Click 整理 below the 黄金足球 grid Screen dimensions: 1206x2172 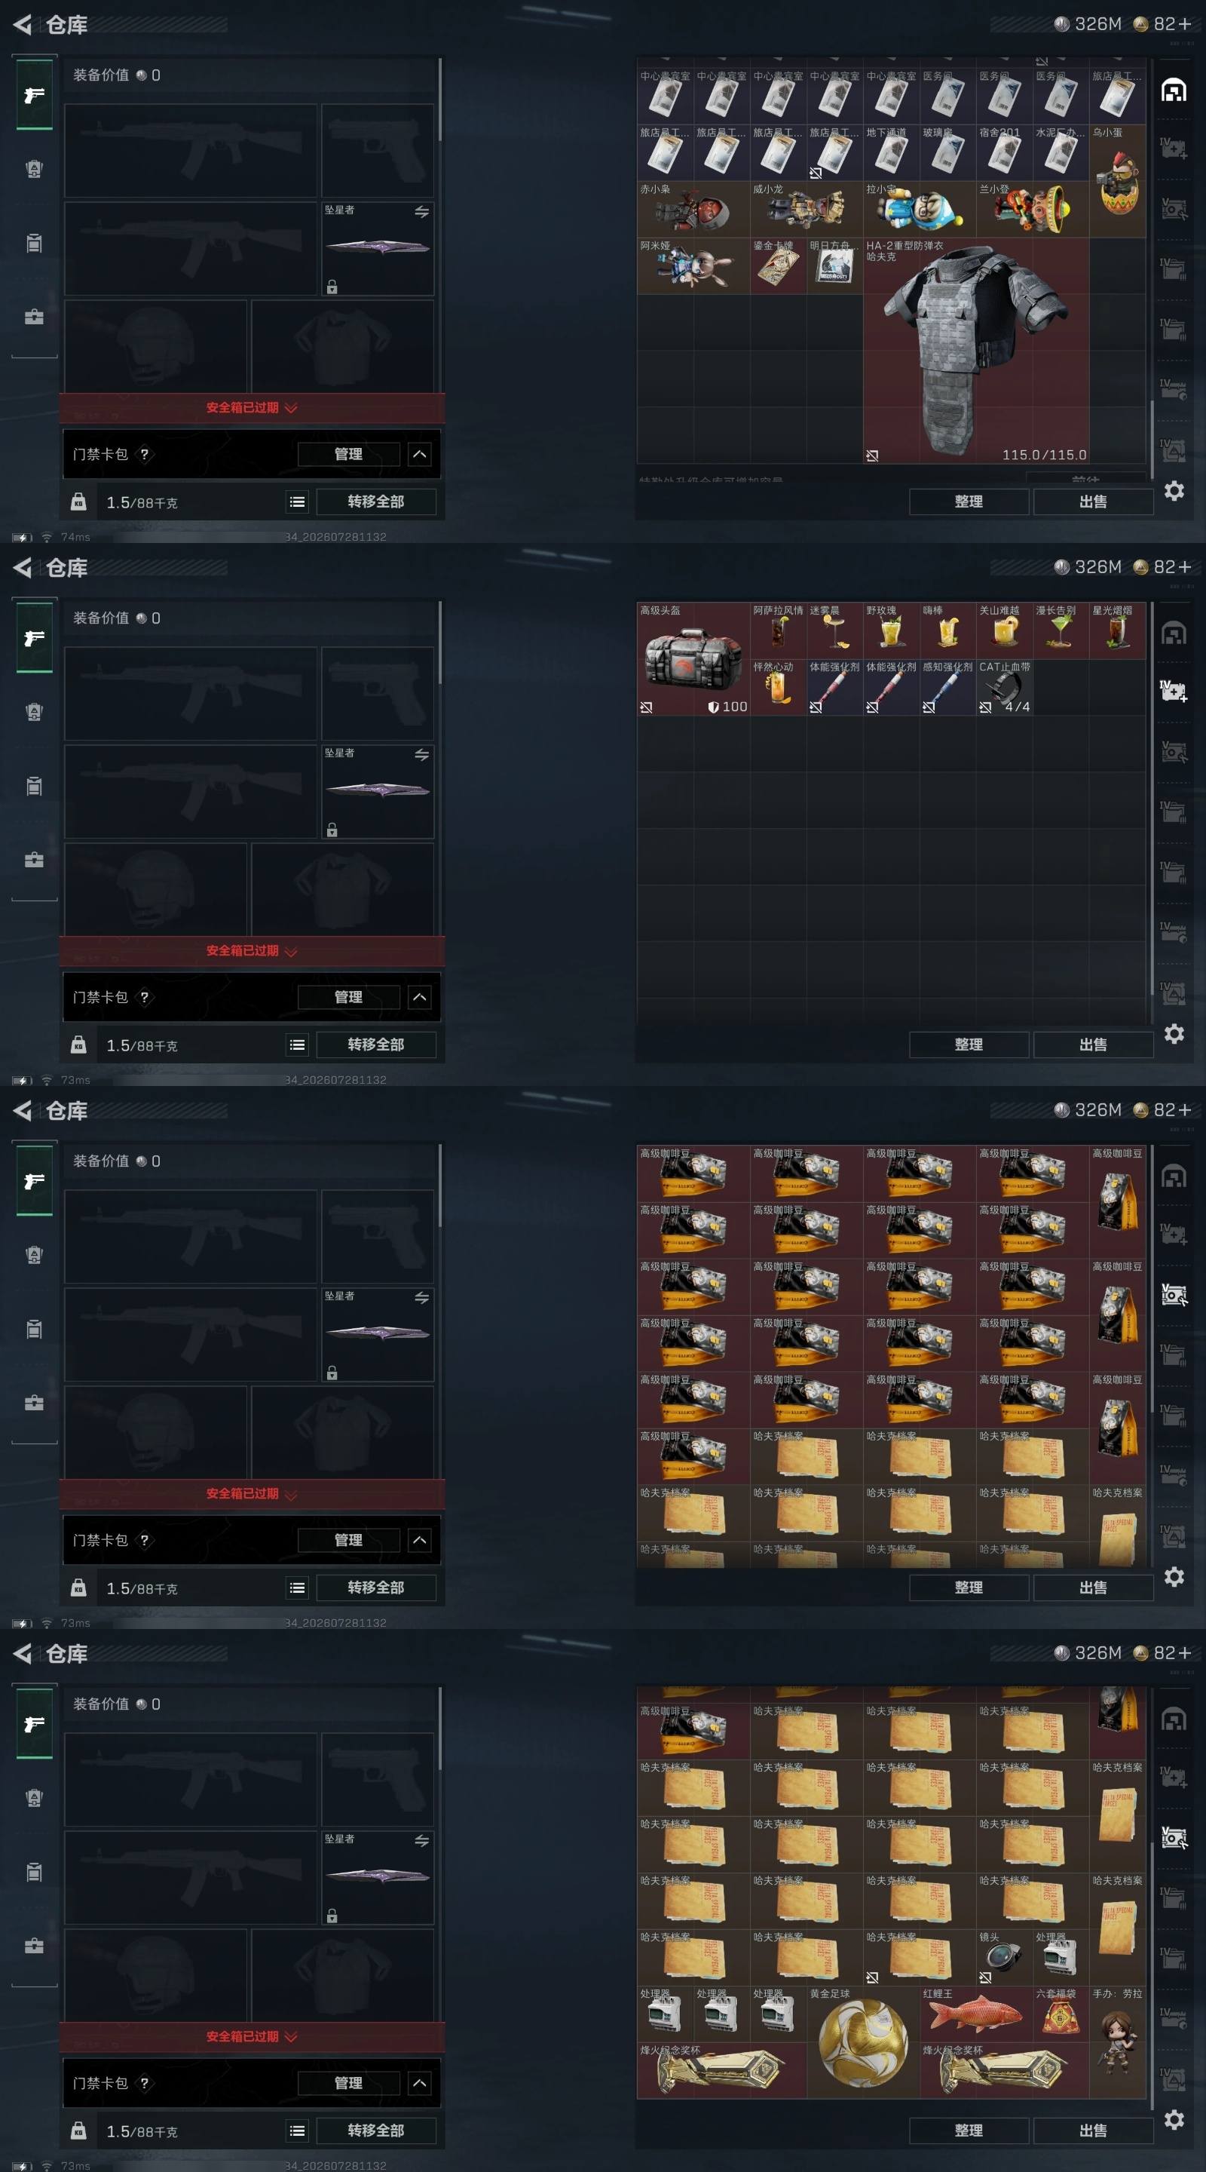click(x=969, y=2131)
